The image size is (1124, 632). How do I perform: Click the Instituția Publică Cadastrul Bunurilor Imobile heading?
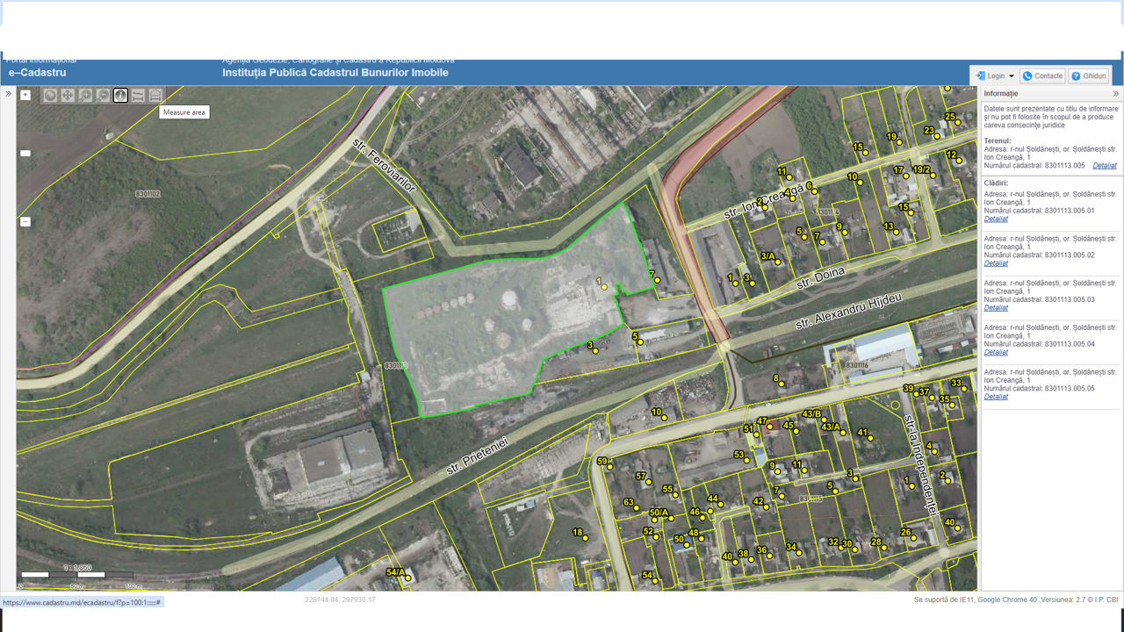pos(335,73)
